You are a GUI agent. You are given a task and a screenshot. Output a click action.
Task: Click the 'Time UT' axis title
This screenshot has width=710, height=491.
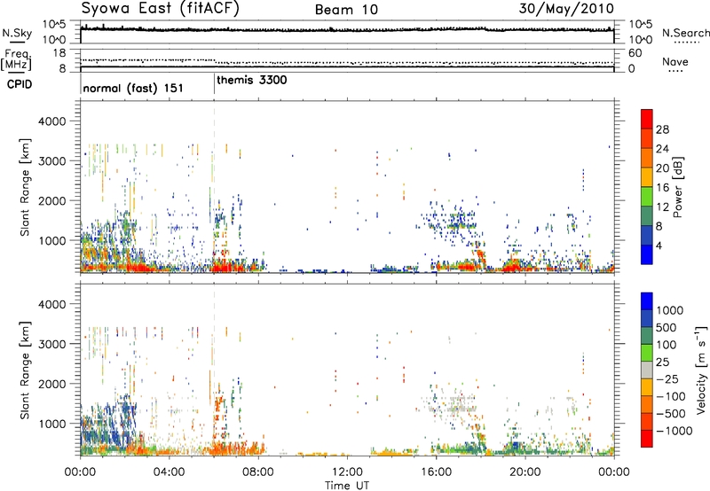click(347, 485)
